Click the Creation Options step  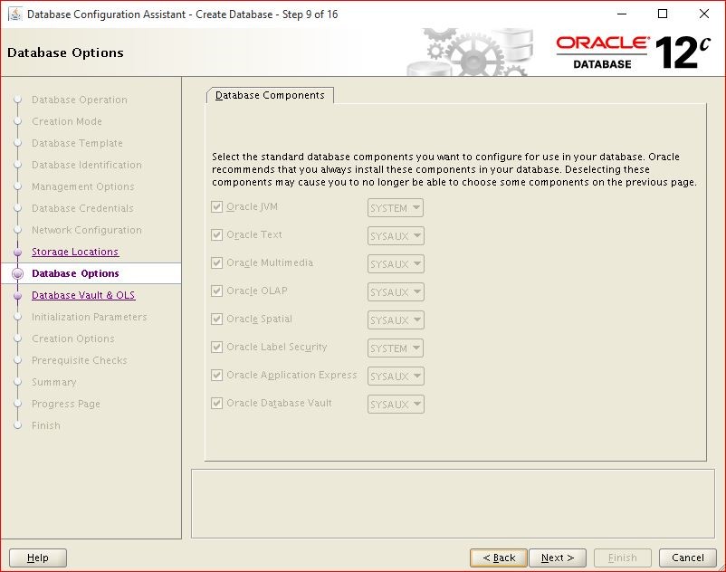[73, 338]
